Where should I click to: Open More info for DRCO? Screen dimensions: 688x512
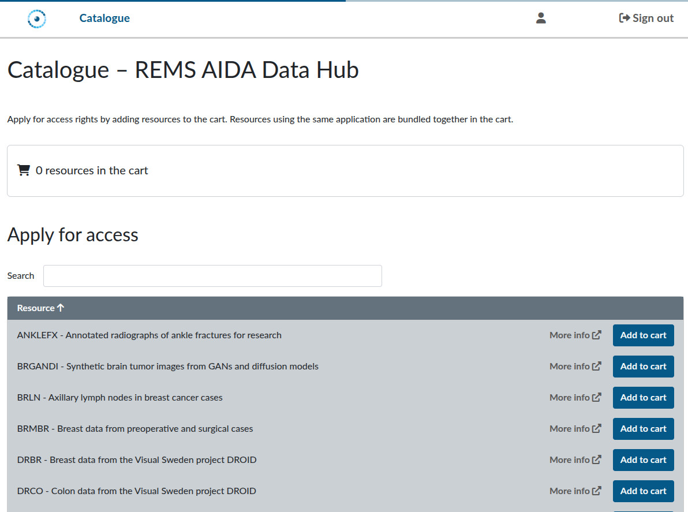tap(575, 491)
